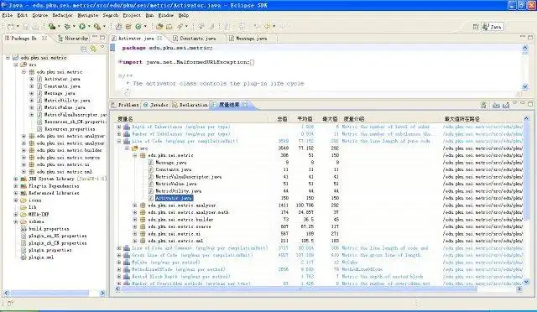Open dropdown next to New Class icon
The image size is (537, 312).
145,26
